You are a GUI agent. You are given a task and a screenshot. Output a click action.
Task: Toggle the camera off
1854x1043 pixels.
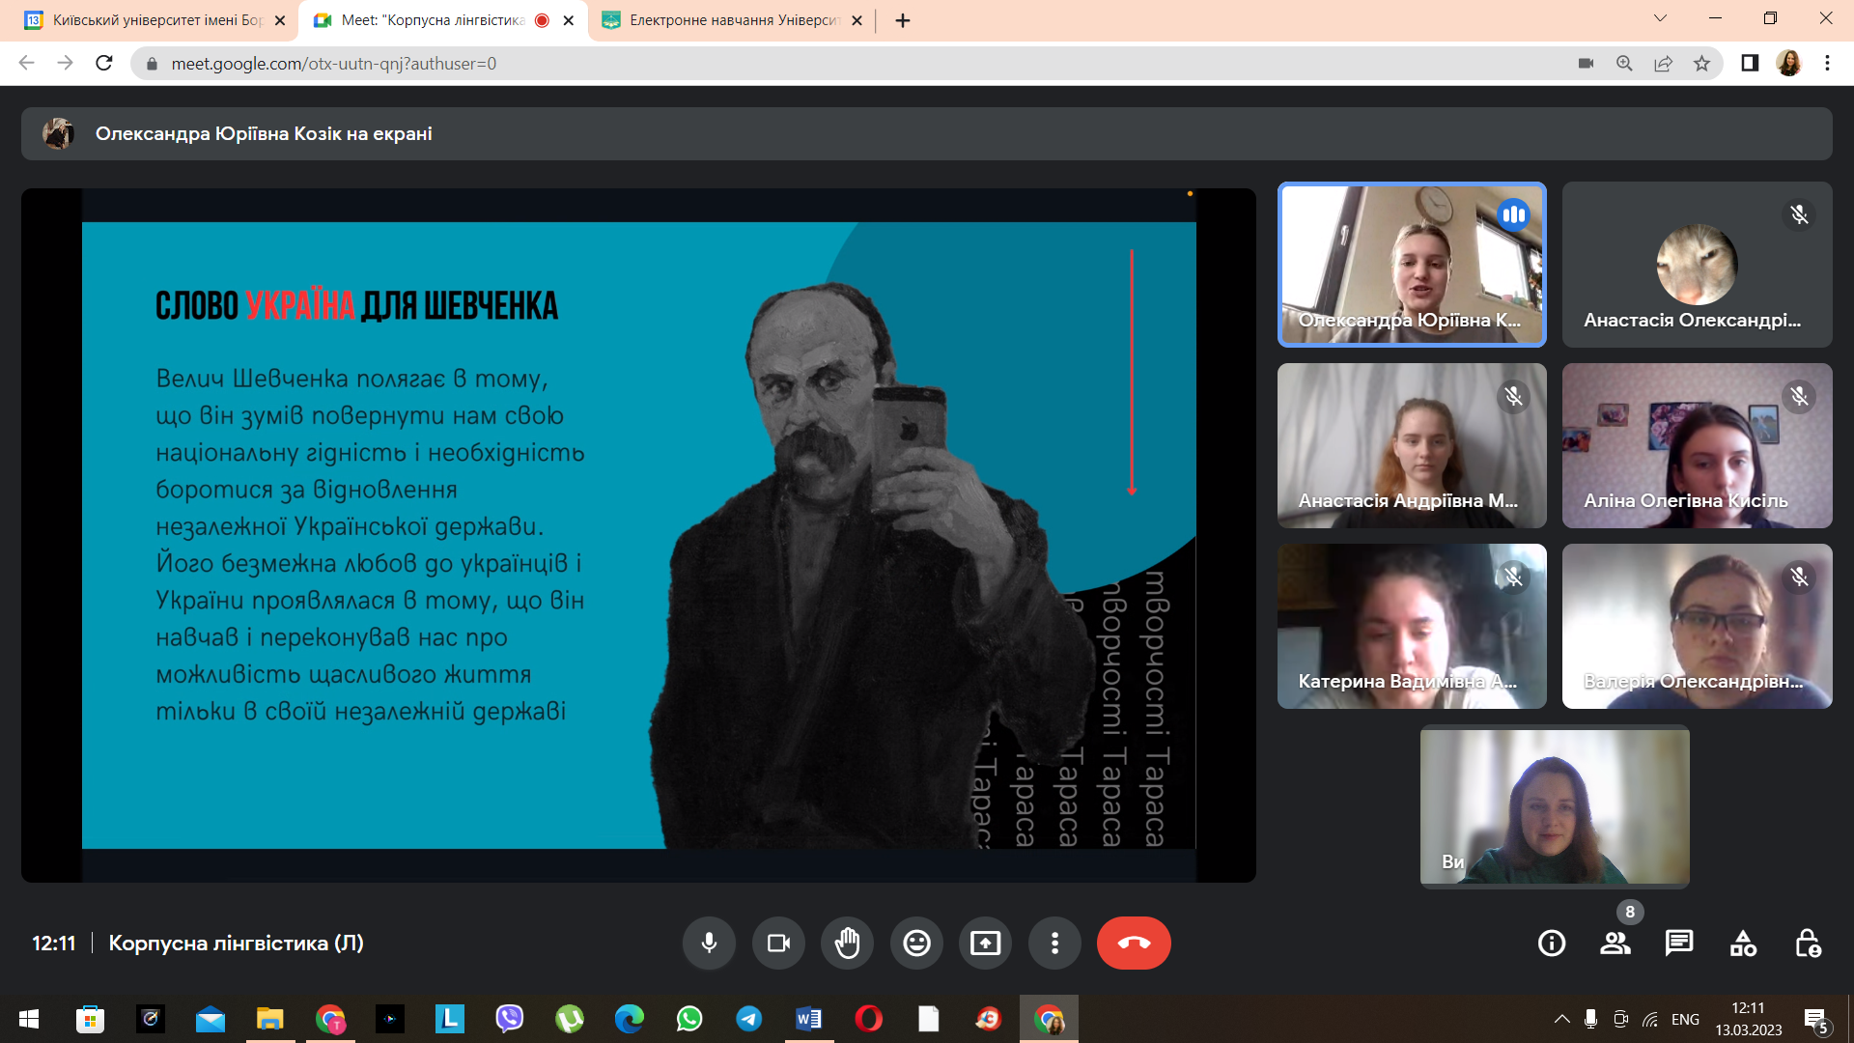[x=778, y=943]
